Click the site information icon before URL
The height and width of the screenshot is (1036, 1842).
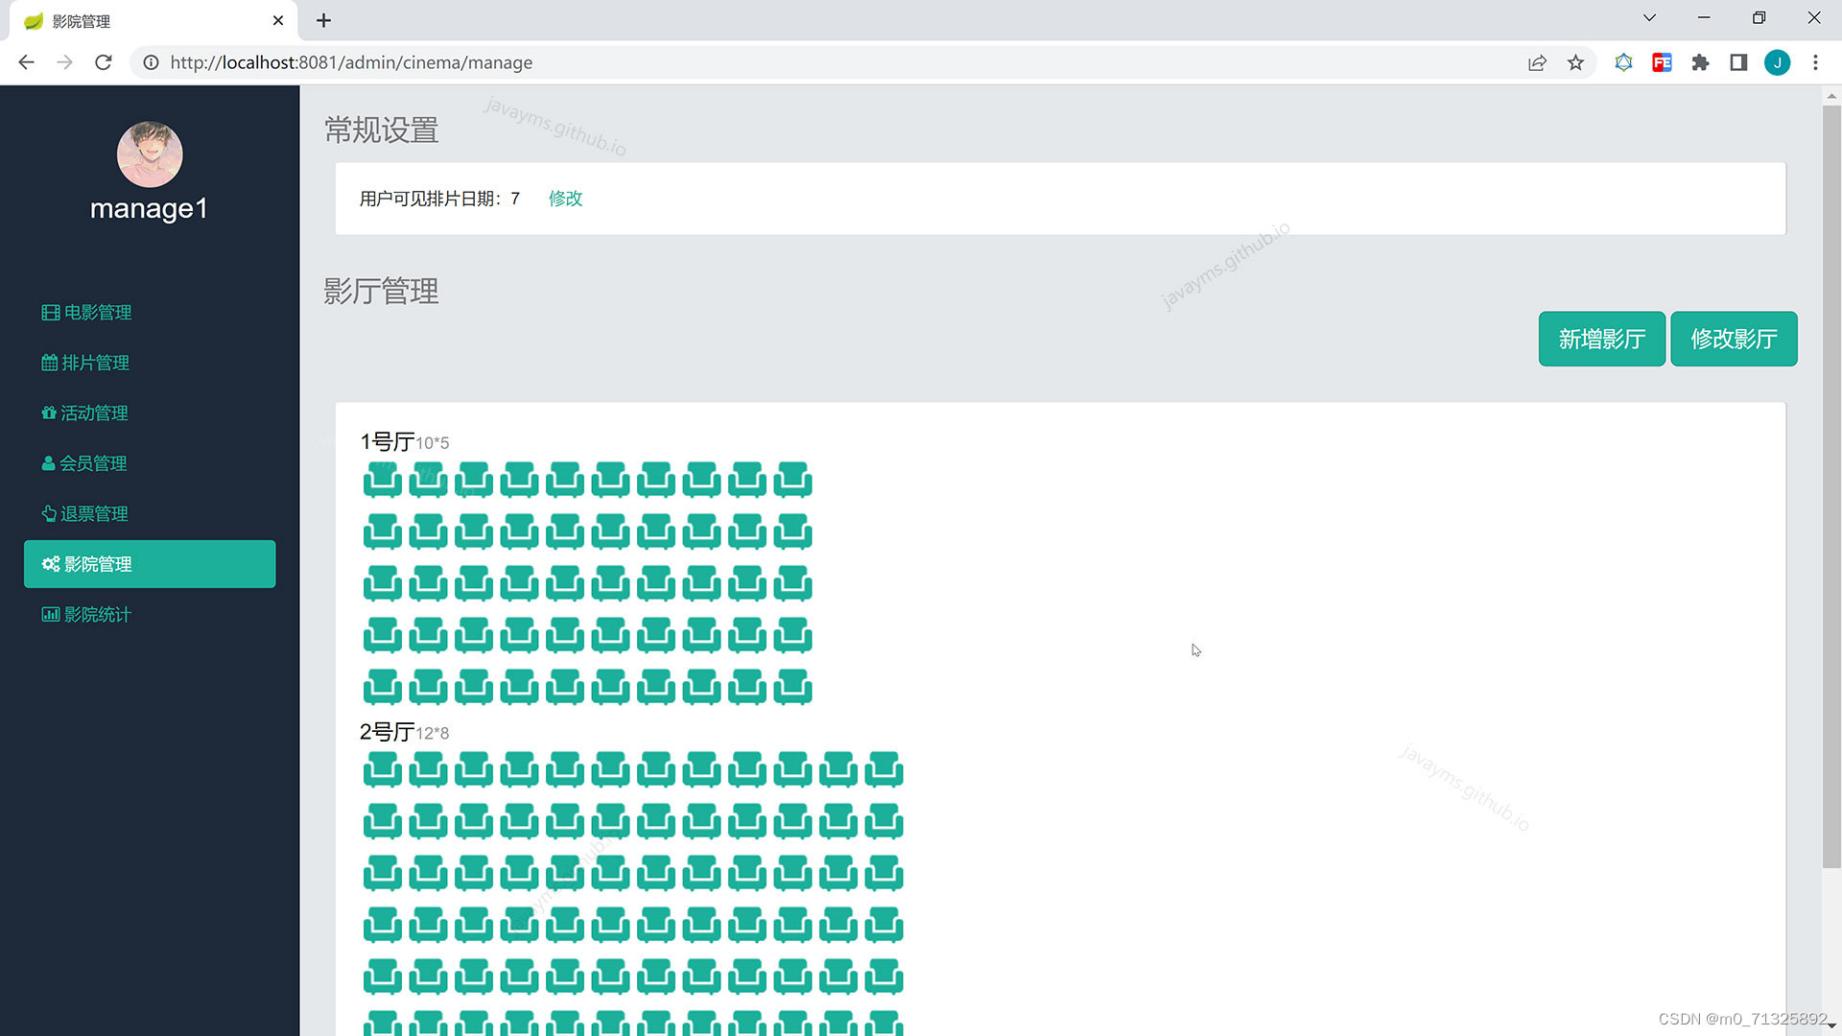click(x=151, y=62)
